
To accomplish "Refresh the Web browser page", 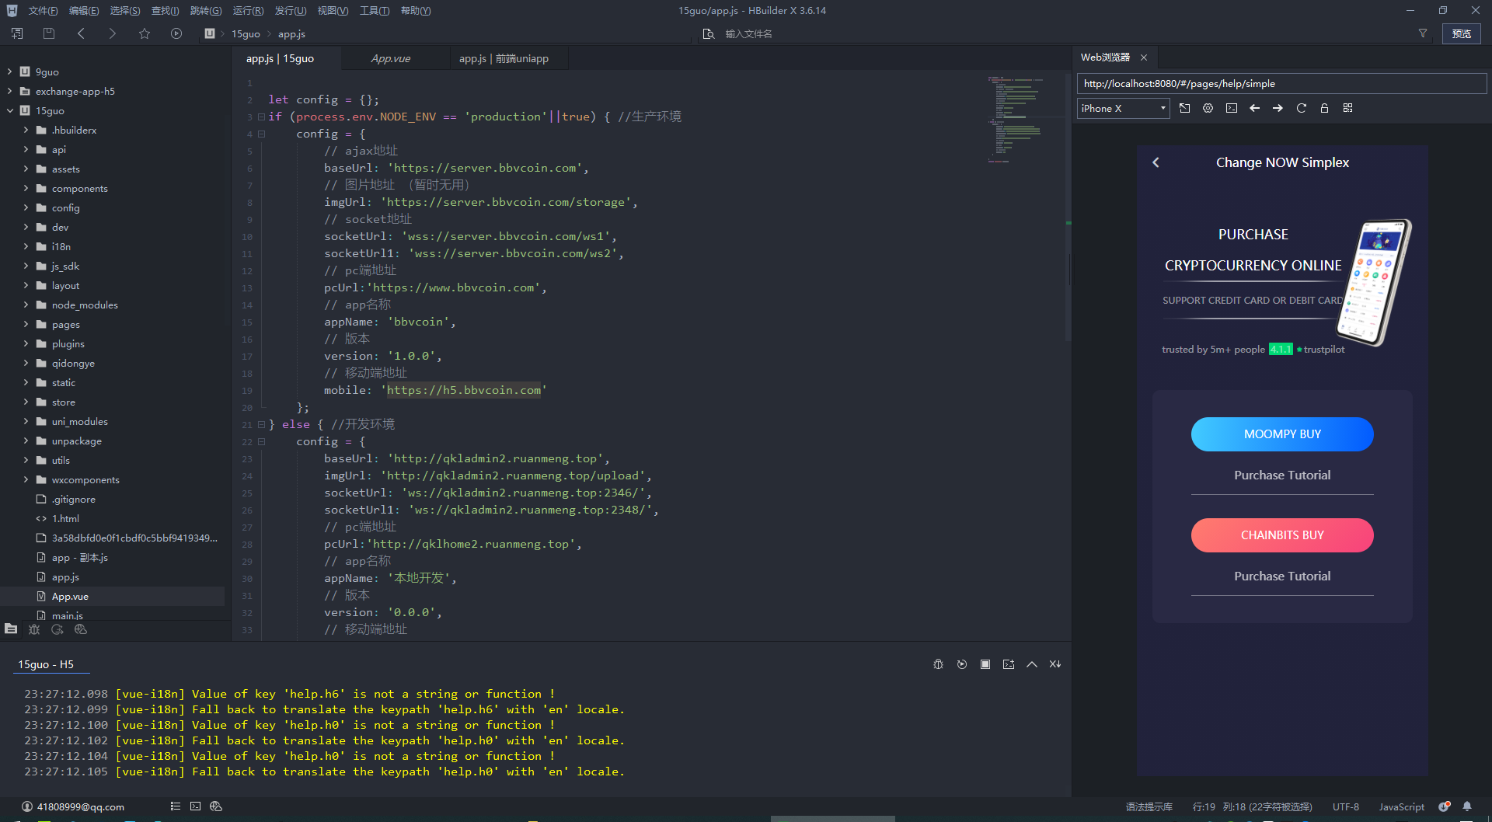I will coord(1301,108).
